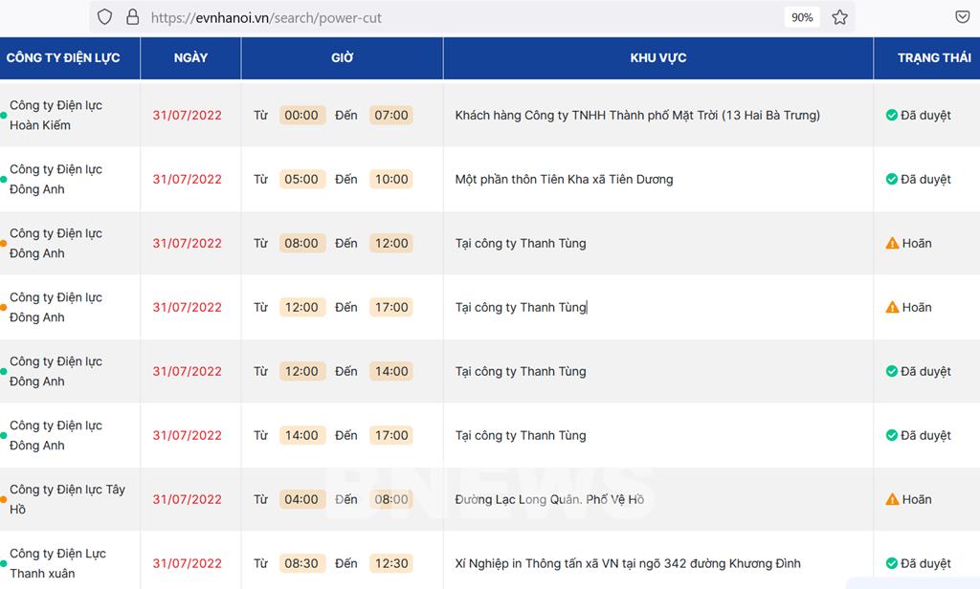
Task: Click the 08:30 start time badge
Action: point(301,563)
